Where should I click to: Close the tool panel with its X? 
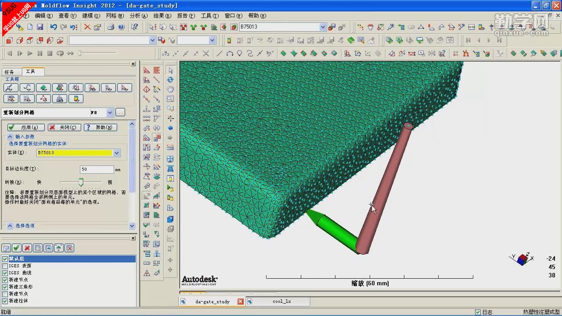(x=133, y=64)
